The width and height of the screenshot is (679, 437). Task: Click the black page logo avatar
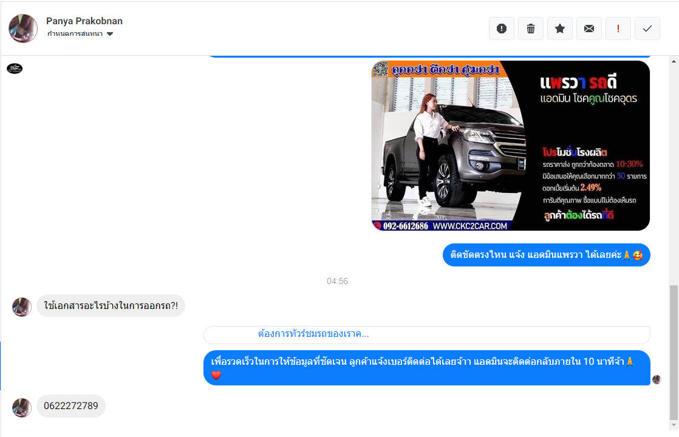(15, 69)
